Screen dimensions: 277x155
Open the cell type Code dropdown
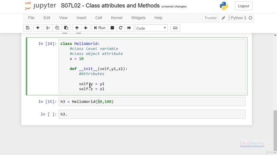(151, 28)
